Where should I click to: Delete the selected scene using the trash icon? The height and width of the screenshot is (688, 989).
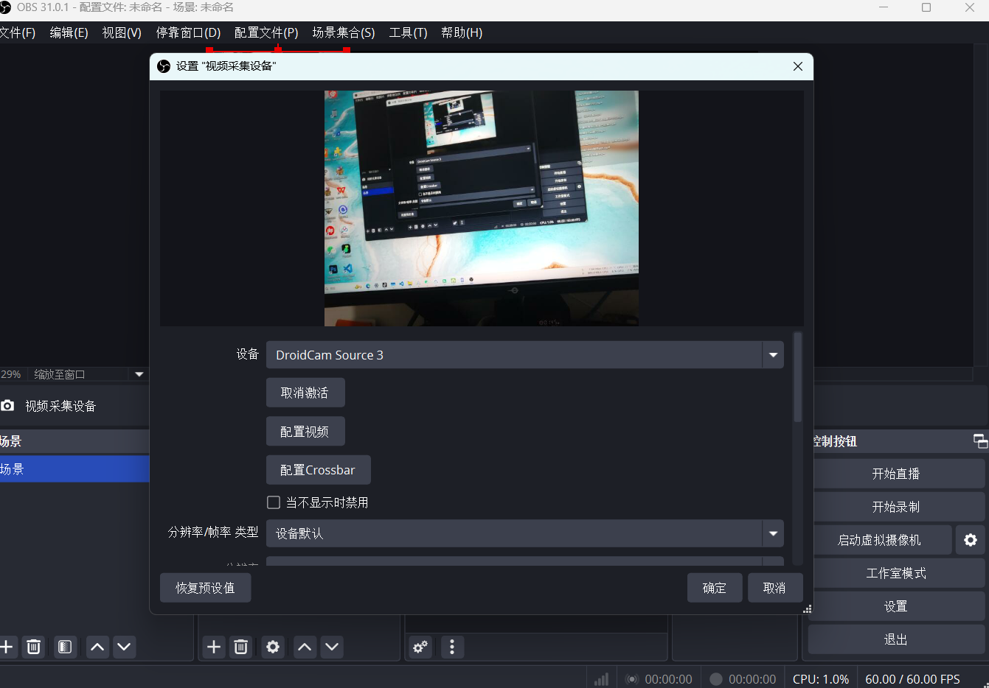(33, 647)
